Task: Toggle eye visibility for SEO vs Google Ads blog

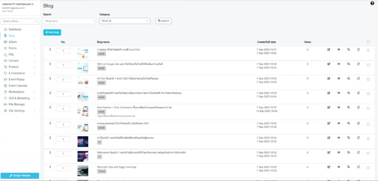Action: click(339, 64)
